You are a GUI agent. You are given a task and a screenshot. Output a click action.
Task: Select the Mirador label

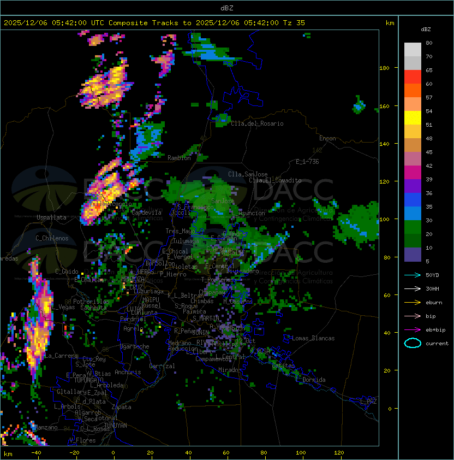tap(230, 370)
